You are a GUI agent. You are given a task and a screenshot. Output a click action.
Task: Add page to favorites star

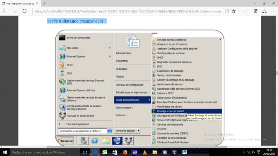[234, 11]
